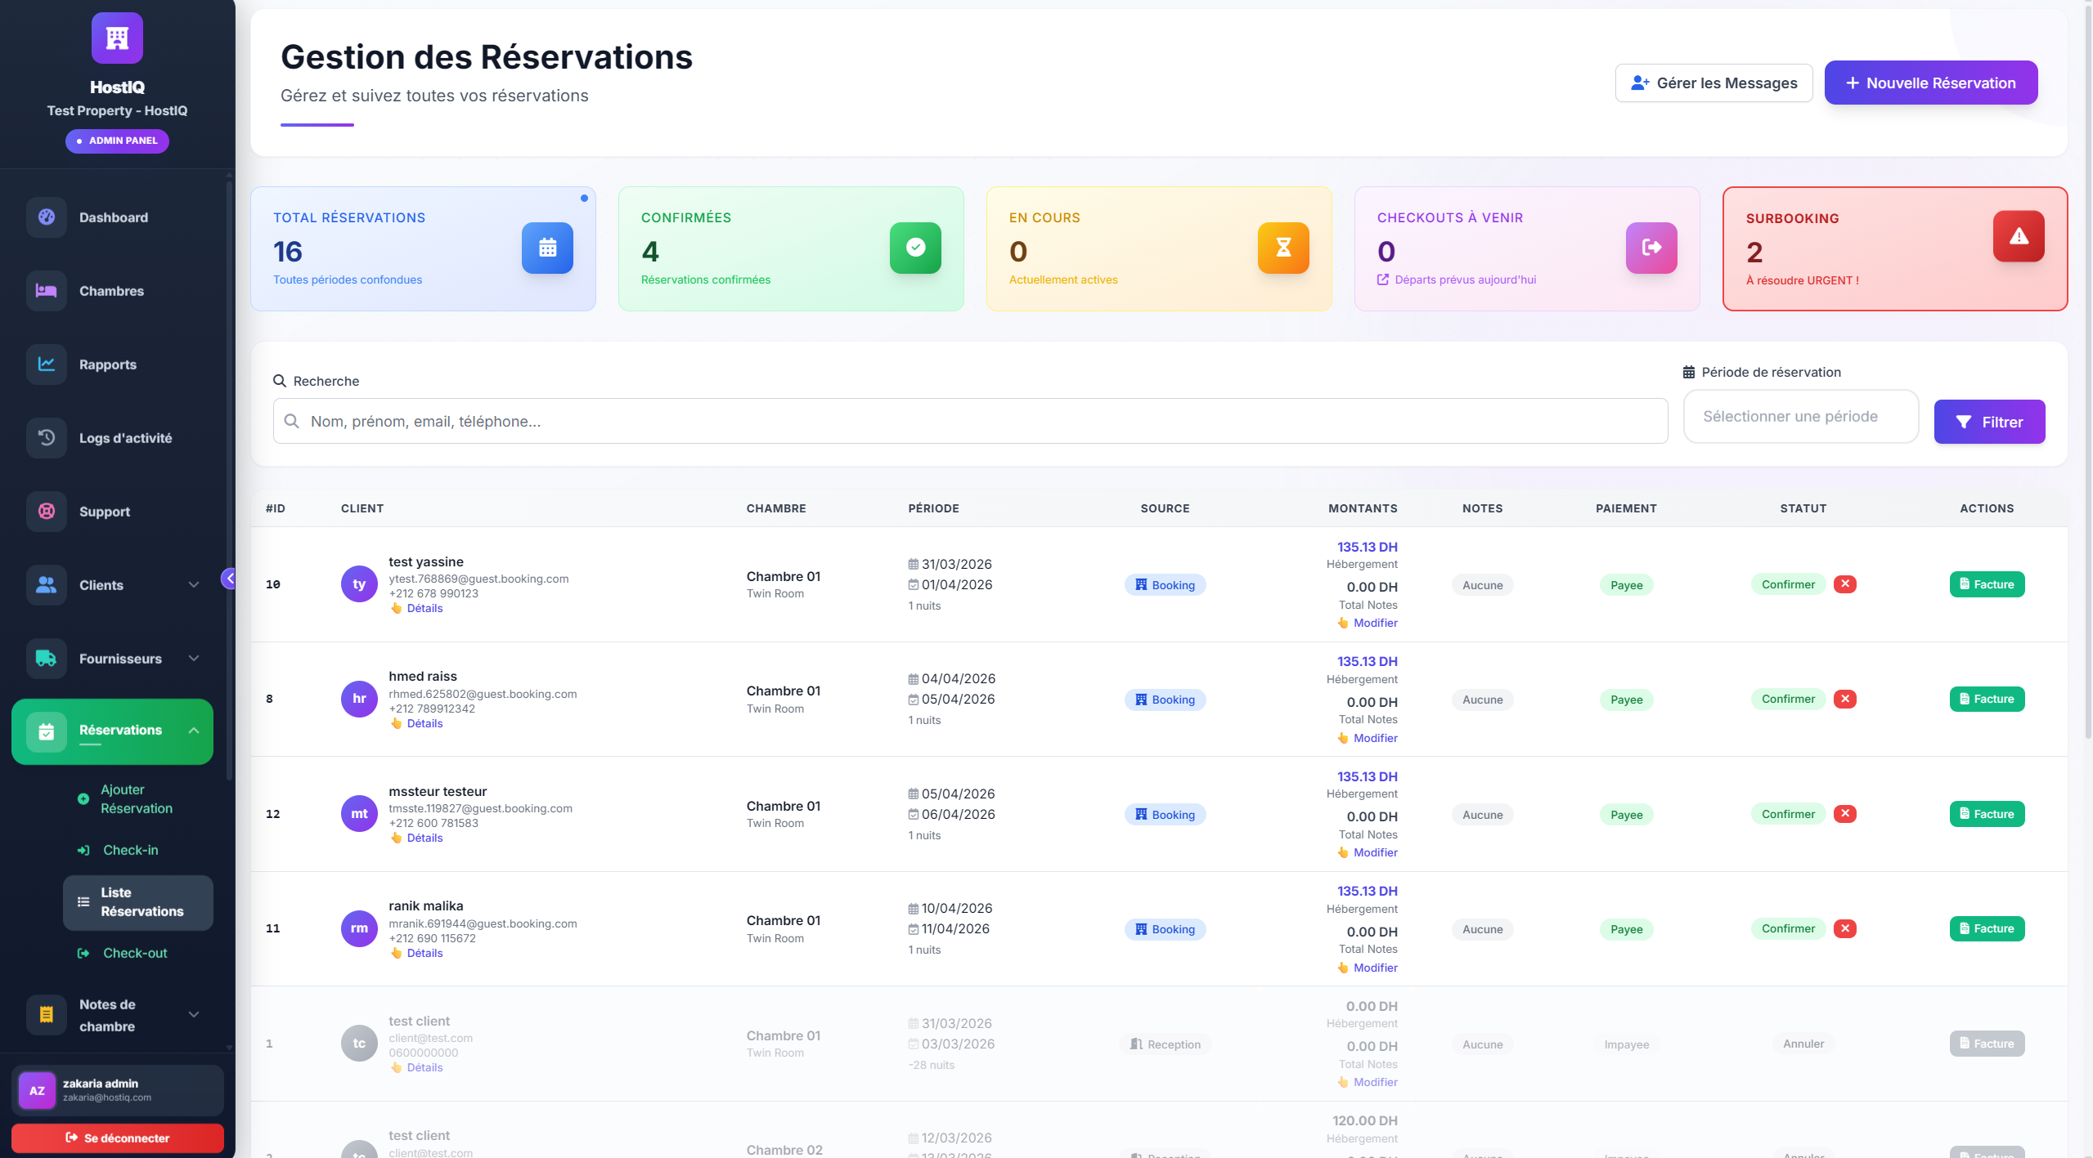This screenshot has width=2093, height=1158.
Task: Click the Confirmer status pill for ranik malika
Action: pyautogui.click(x=1787, y=929)
